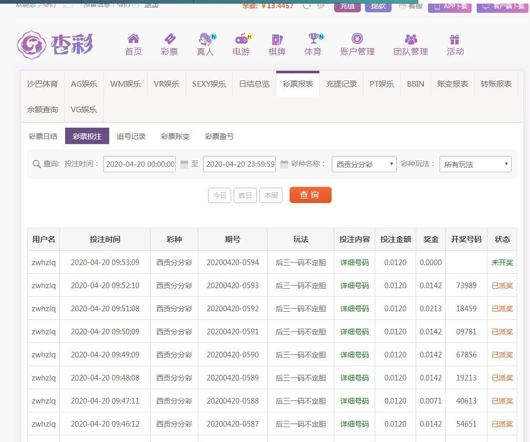The width and height of the screenshot is (530, 442).
Task: Open the 棋牌 playing cards icon
Action: [x=277, y=39]
